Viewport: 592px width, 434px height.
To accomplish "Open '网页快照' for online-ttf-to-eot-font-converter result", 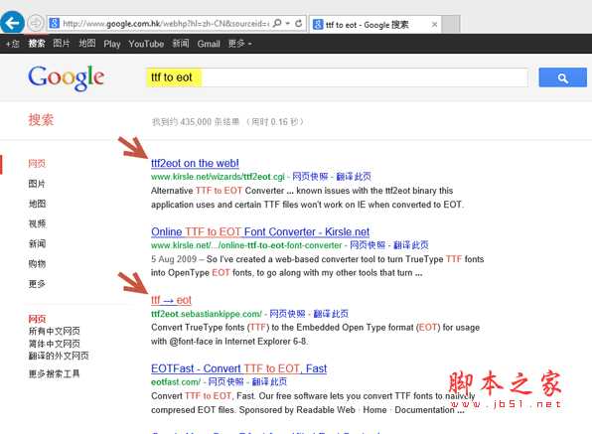I will [x=368, y=245].
